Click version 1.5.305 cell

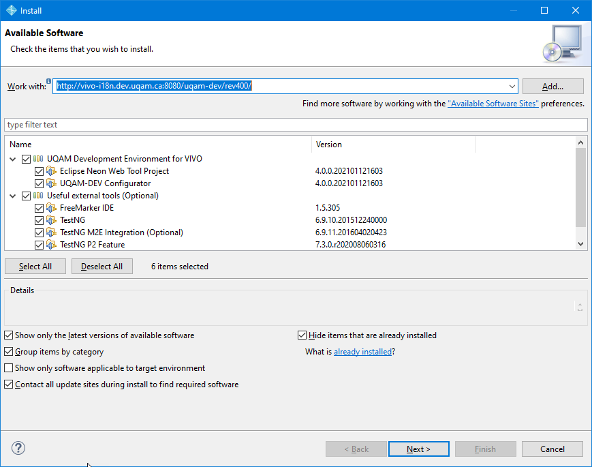click(328, 208)
